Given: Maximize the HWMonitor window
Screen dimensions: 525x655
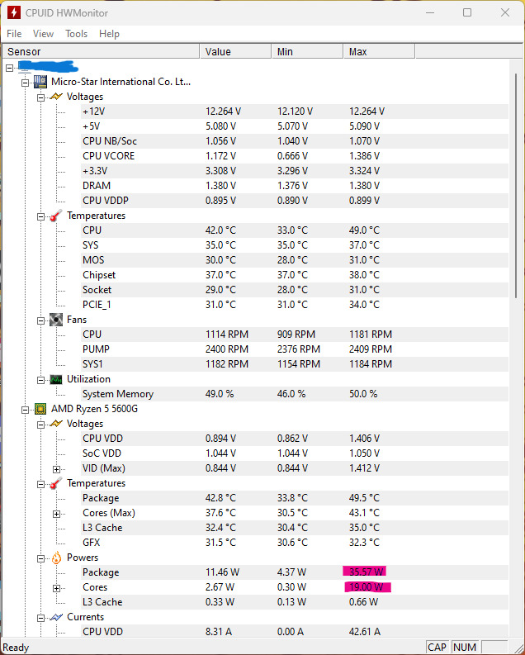Looking at the screenshot, I should point(467,12).
